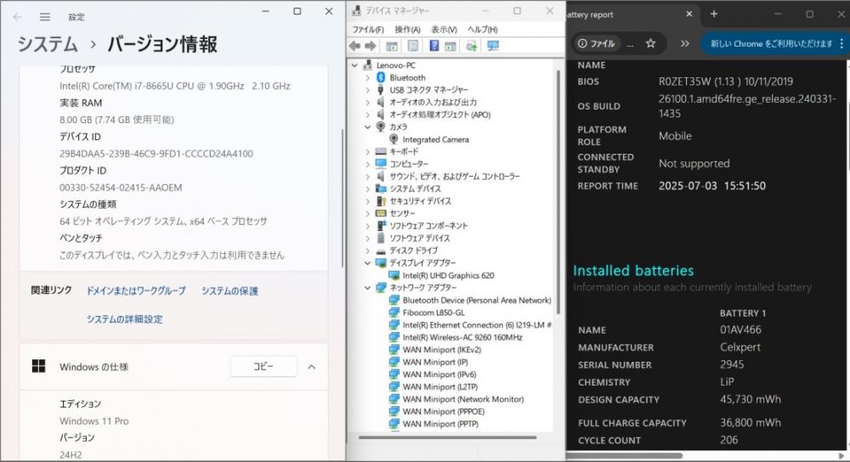Select the Bluetooth Device (Personal Area Network) entry
Screen dimensions: 850x462
coord(477,300)
